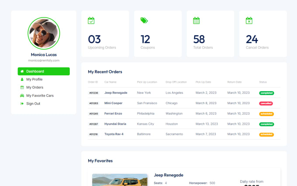297x186 pixels.
Task: Click San Fransisco pick up location
Action: 147,103
